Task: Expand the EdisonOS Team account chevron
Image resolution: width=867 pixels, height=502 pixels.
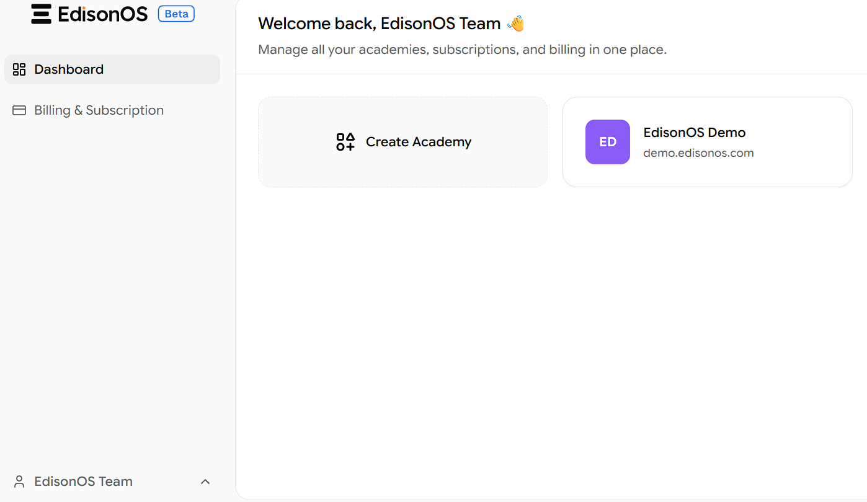Action: click(205, 482)
